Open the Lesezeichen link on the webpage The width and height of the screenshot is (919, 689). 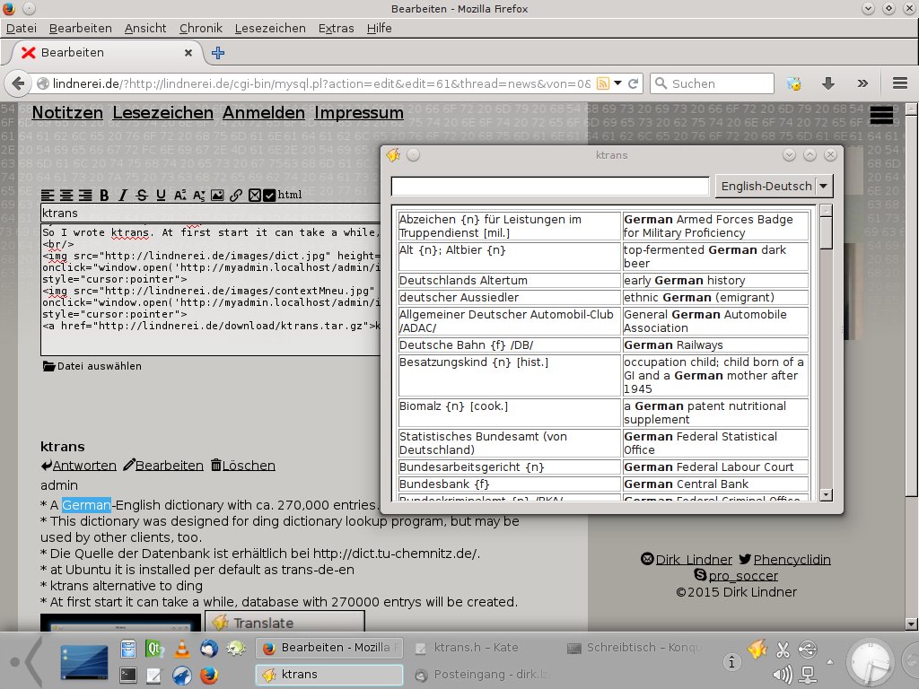click(x=163, y=112)
